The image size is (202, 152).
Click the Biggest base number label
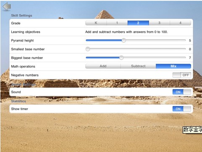[27, 58]
